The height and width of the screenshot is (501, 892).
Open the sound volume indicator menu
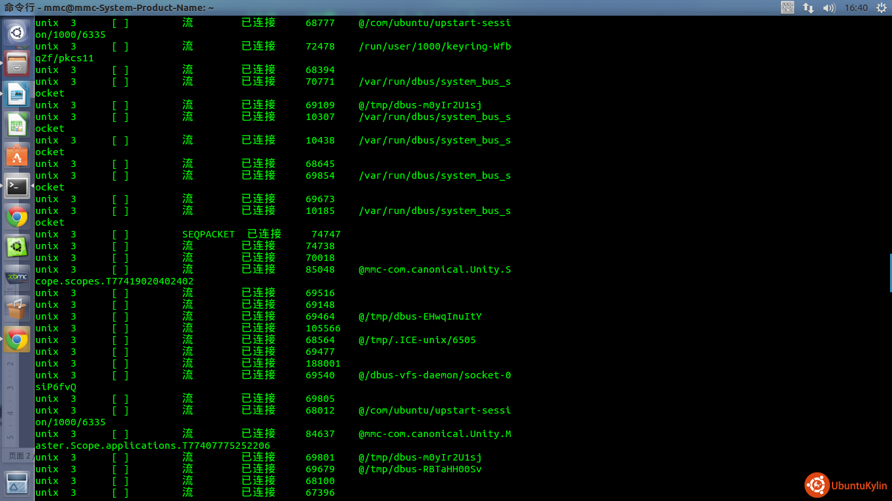(829, 8)
